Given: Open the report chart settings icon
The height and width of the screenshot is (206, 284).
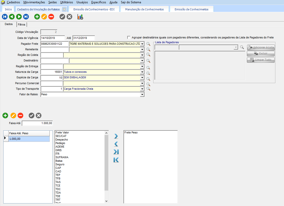Looking at the screenshot, I should coord(80,17).
